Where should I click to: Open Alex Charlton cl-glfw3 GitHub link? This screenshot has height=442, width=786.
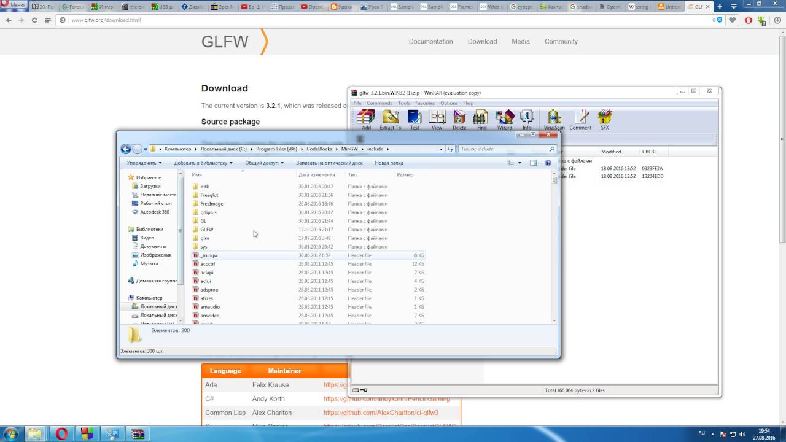point(381,413)
